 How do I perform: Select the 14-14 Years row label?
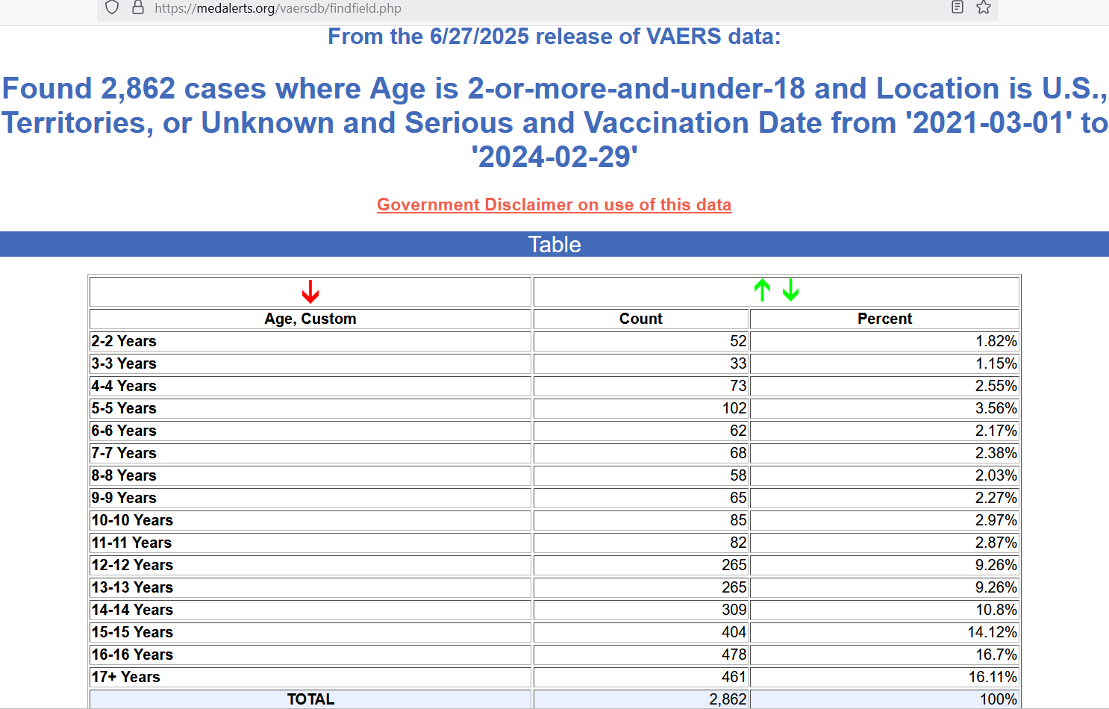pos(132,610)
